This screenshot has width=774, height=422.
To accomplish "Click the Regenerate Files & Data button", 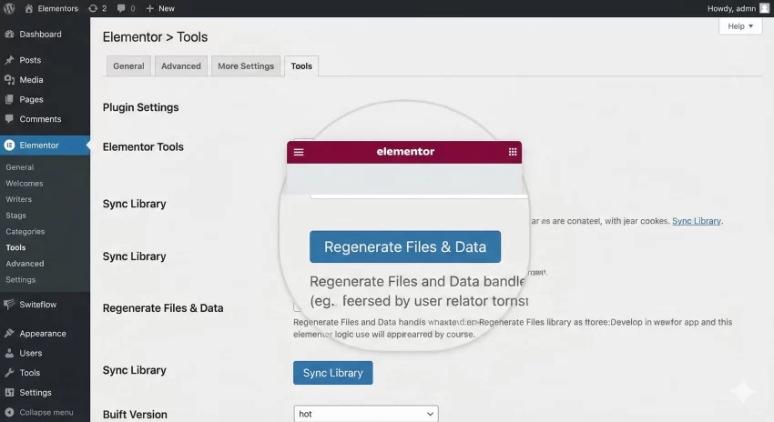I will (405, 246).
